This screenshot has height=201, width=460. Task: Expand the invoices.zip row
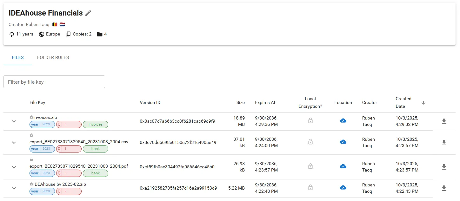14,121
